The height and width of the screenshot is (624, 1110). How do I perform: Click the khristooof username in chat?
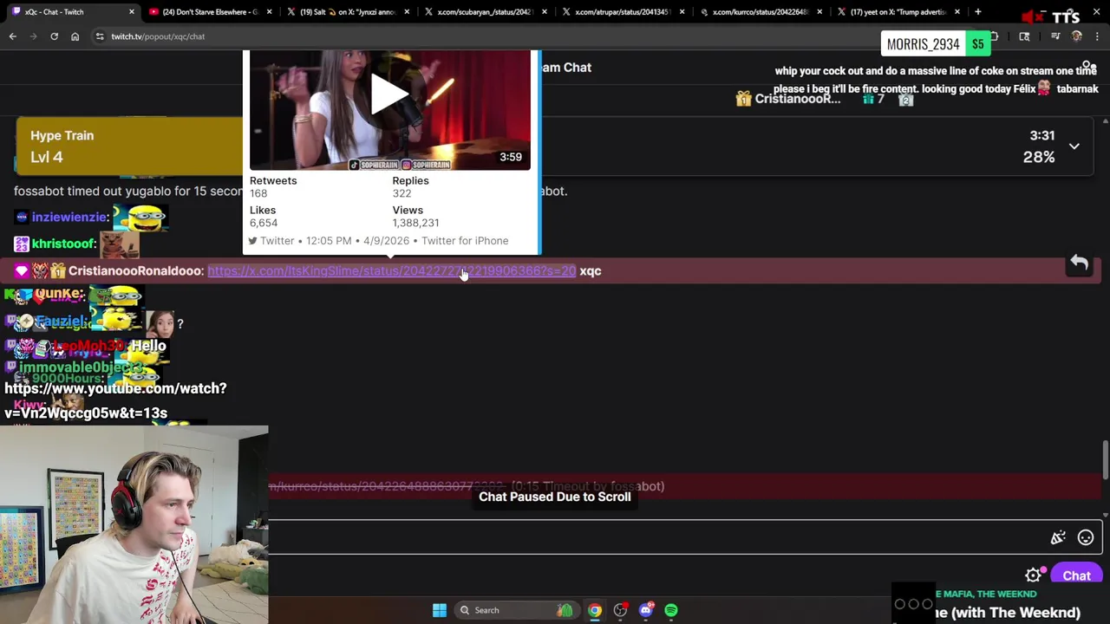[63, 244]
